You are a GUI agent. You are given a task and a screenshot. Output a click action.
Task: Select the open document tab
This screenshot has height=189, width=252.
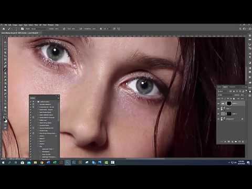[20, 33]
